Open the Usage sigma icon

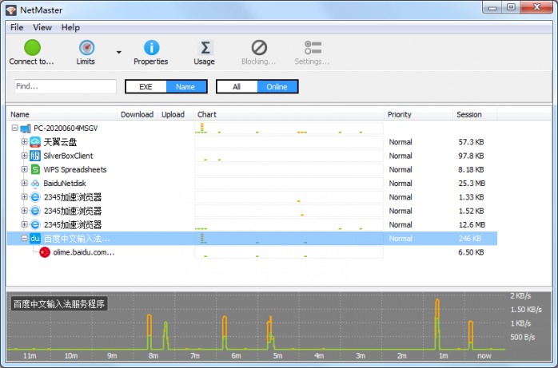[x=205, y=48]
